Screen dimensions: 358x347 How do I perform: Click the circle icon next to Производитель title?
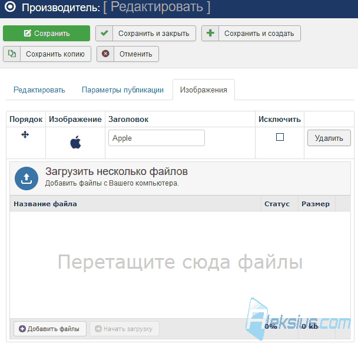(x=10, y=6)
